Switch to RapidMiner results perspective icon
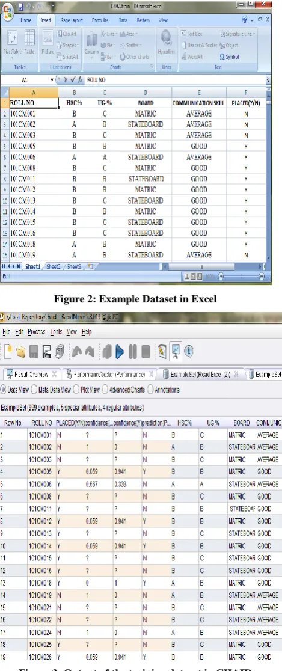This screenshot has height=671, width=282. point(176,352)
